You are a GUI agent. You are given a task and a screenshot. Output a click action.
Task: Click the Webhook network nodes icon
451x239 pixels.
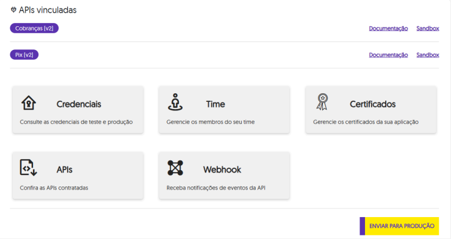click(175, 168)
